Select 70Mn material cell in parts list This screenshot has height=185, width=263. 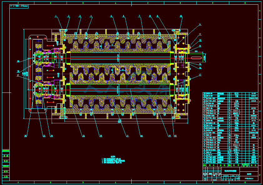[x=236, y=147]
